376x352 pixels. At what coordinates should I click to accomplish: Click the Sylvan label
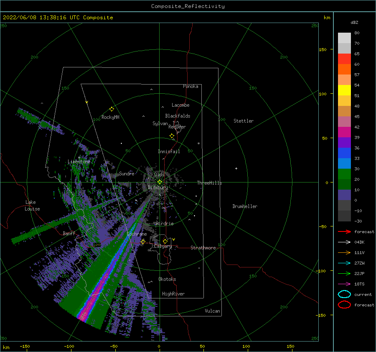(160, 123)
